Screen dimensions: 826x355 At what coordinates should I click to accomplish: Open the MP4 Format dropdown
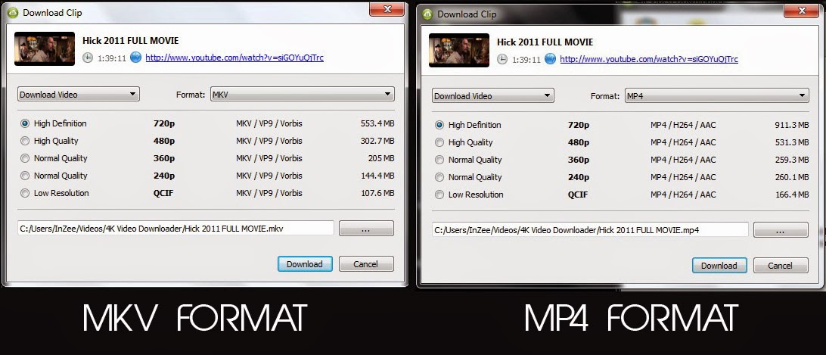coord(717,96)
